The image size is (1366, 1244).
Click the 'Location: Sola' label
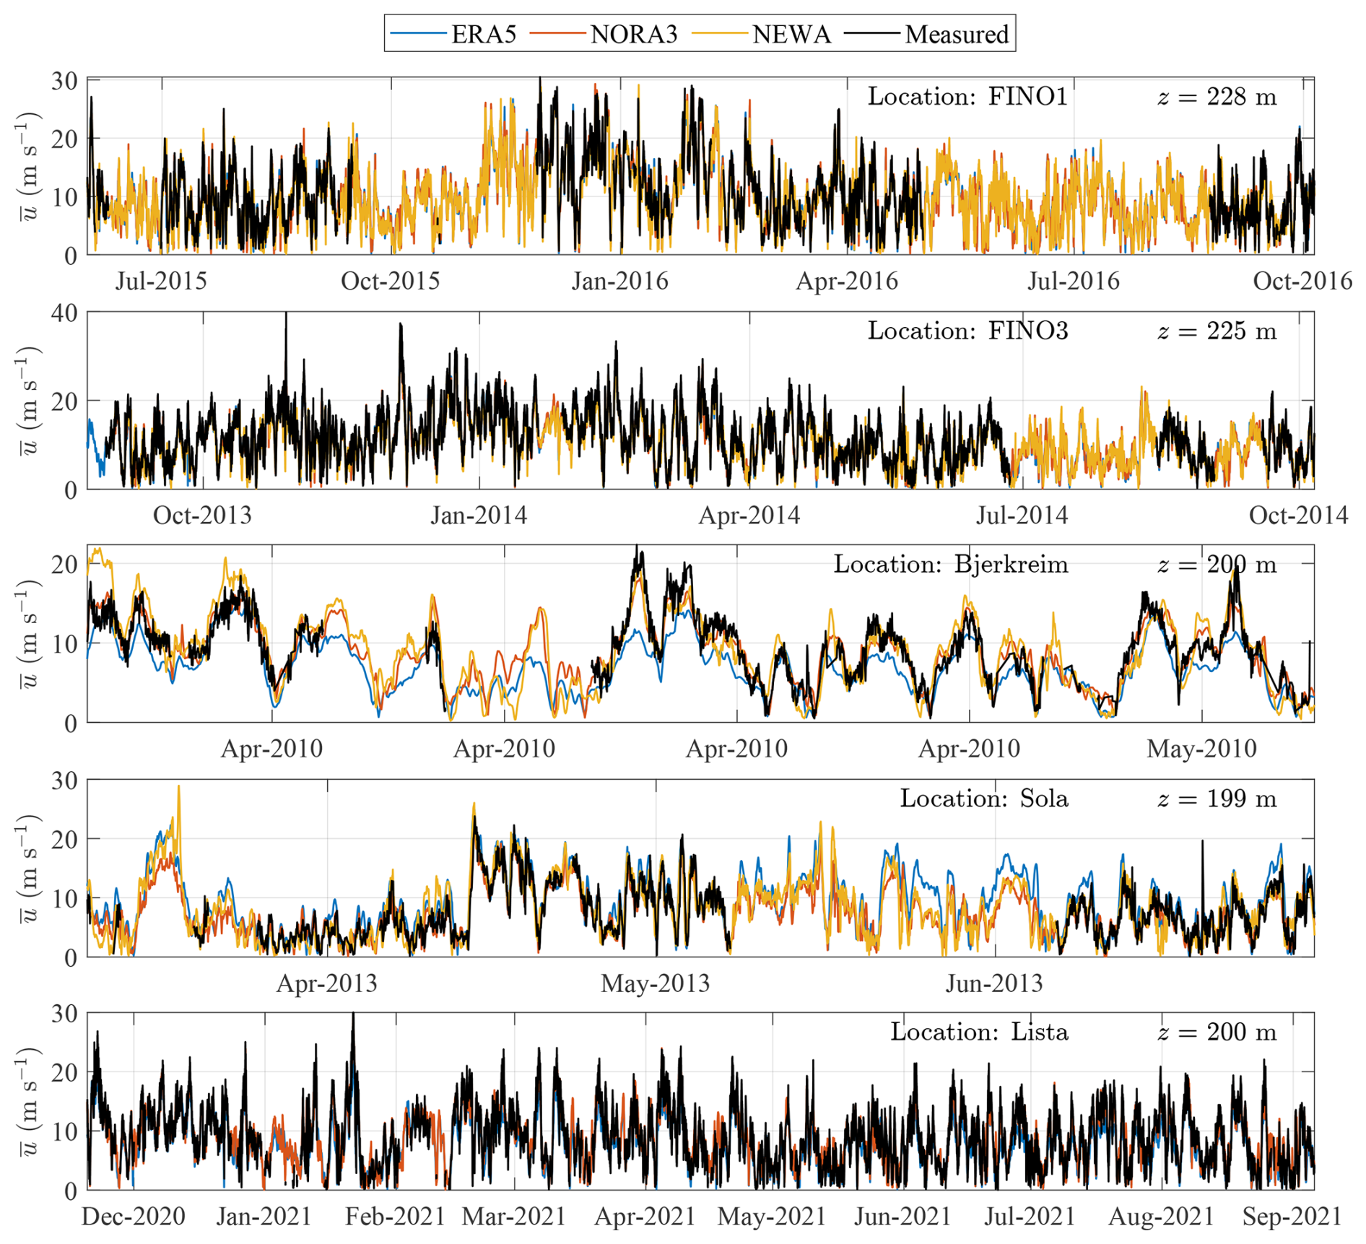pos(983,799)
